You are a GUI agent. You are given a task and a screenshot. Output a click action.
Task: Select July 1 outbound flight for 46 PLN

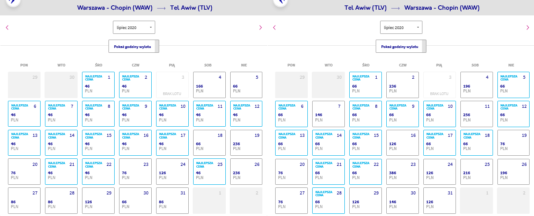(x=98, y=85)
